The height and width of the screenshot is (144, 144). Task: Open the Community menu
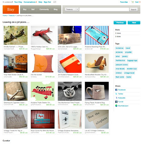pos(44,9)
